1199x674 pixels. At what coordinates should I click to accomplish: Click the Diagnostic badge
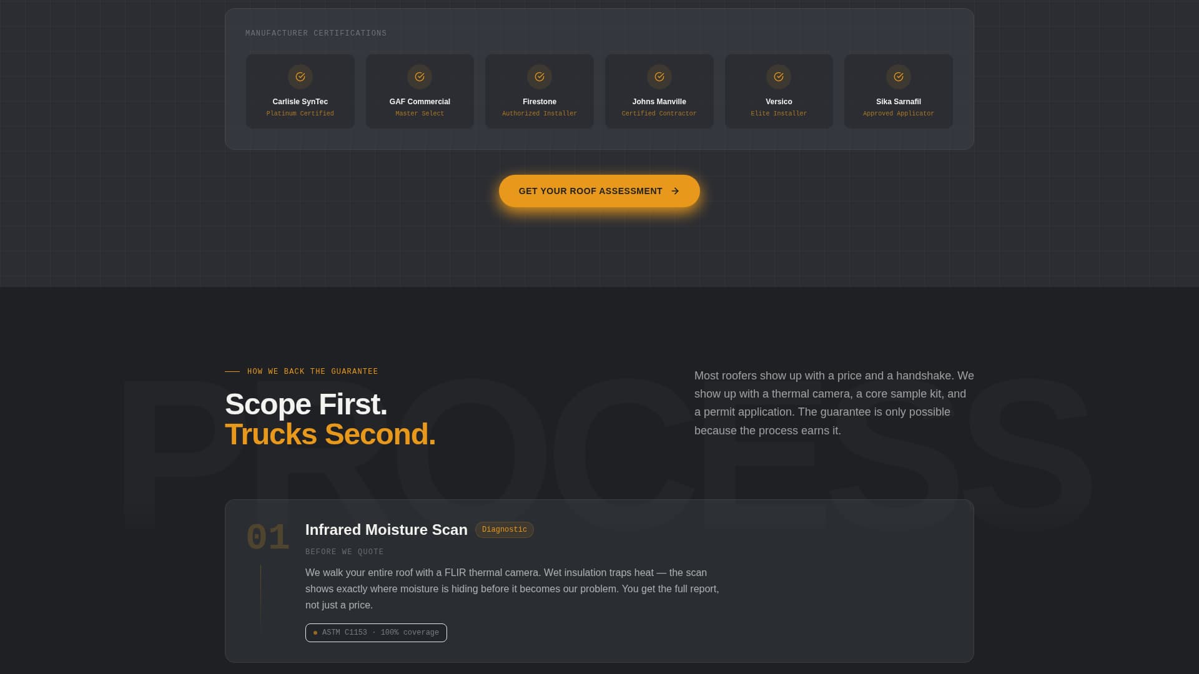click(x=505, y=530)
